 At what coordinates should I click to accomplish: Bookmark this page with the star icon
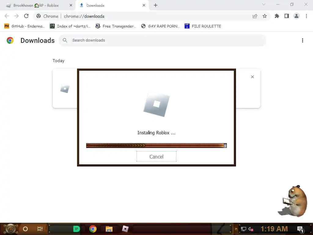coord(265,16)
